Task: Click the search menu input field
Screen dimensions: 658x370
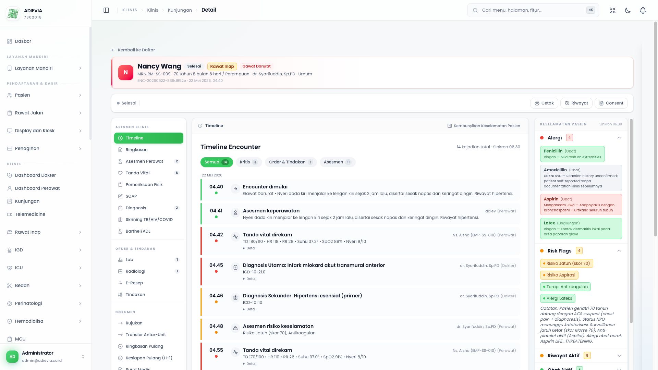Action: [533, 10]
